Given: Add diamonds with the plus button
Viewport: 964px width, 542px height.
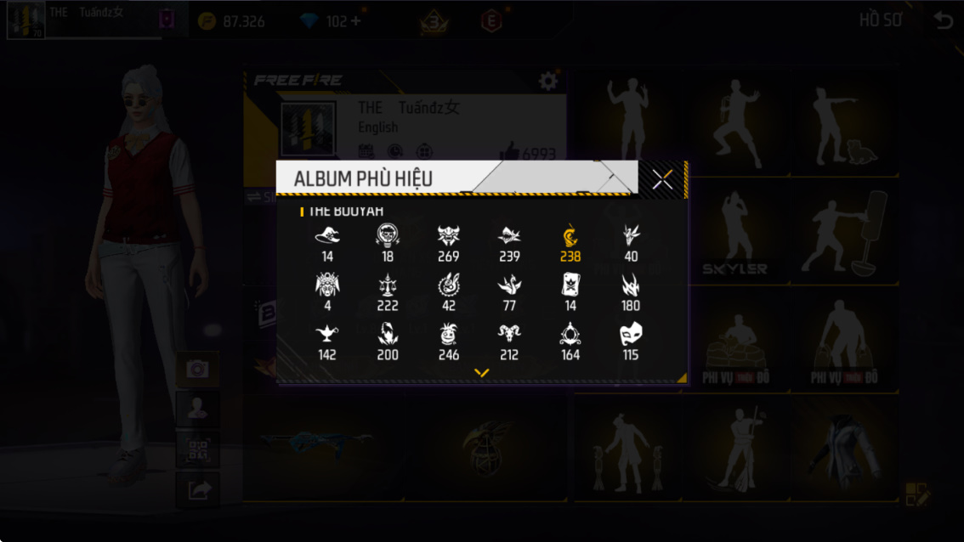Looking at the screenshot, I should click(x=355, y=21).
